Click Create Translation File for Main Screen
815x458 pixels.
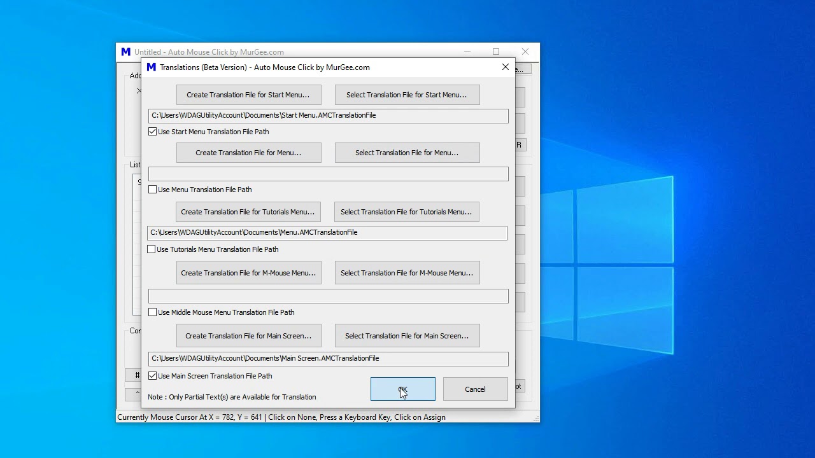pyautogui.click(x=248, y=336)
